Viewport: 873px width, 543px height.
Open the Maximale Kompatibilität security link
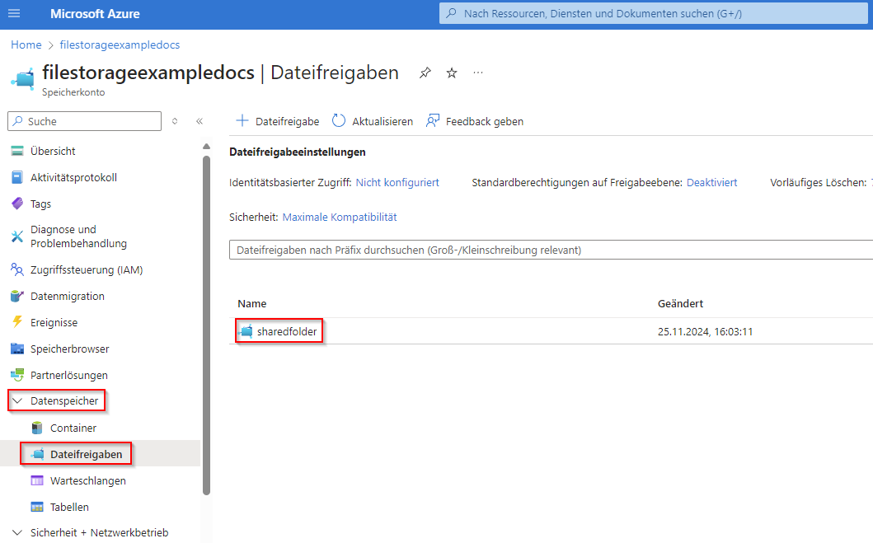point(340,217)
